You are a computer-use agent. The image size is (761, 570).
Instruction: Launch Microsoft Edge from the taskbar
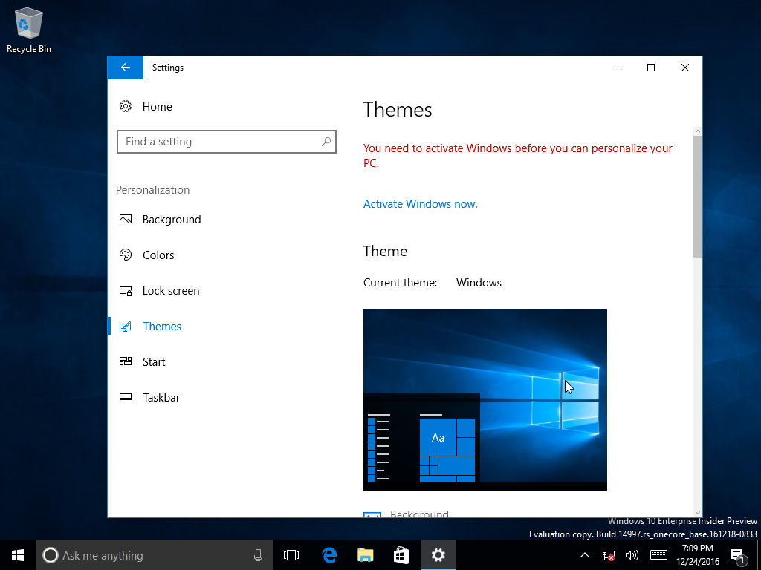[x=329, y=555]
